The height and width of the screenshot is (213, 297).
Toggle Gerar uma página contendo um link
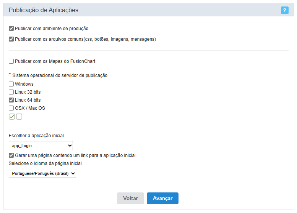coord(11,155)
